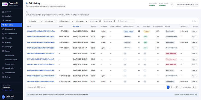Click the Human Transfer Available indicator

pos(164,4)
